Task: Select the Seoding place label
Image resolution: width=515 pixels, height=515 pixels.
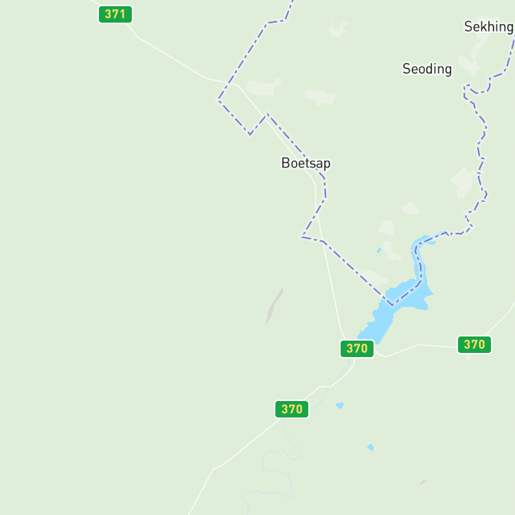Action: [427, 69]
